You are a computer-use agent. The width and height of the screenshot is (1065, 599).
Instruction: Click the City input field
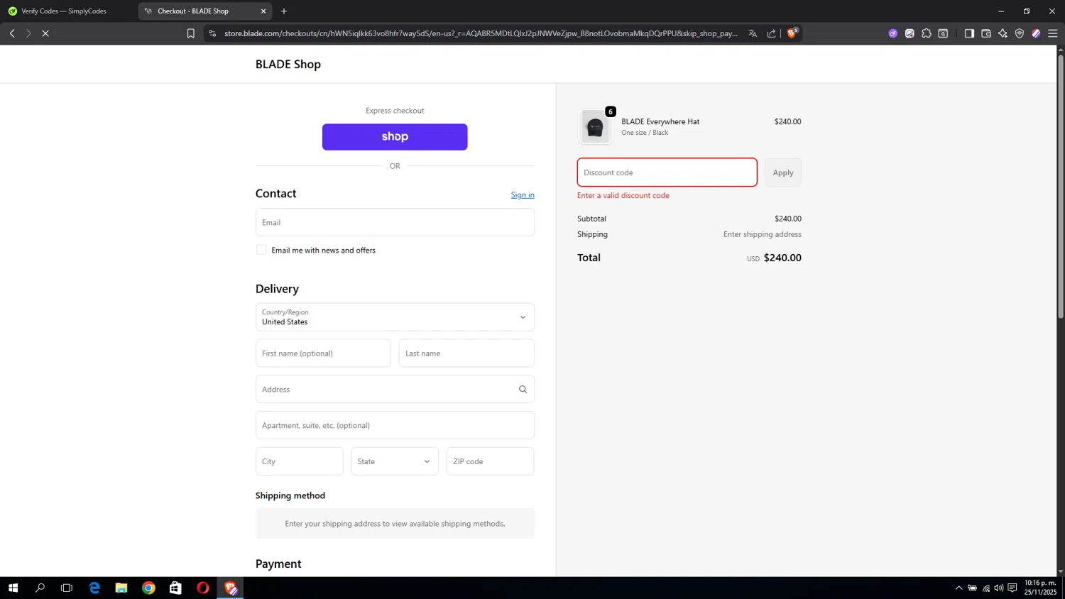tap(300, 461)
